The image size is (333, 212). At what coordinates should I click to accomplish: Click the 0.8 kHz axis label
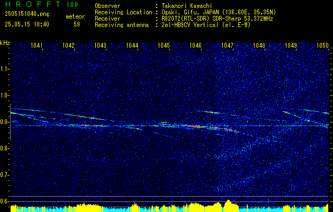click(4, 148)
